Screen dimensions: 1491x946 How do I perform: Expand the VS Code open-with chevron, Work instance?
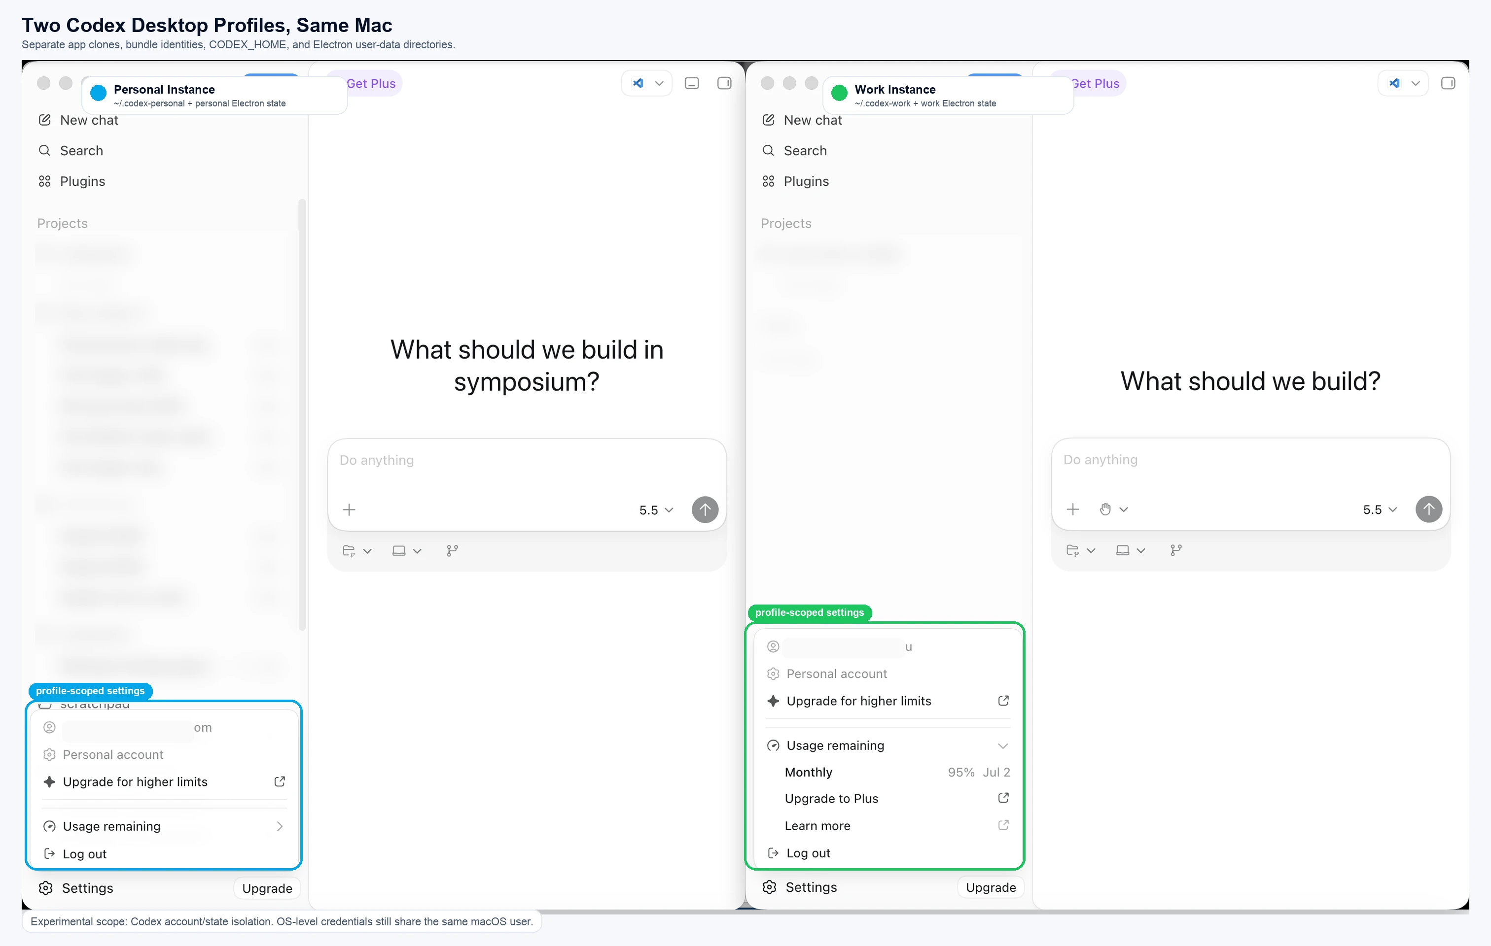click(1416, 83)
